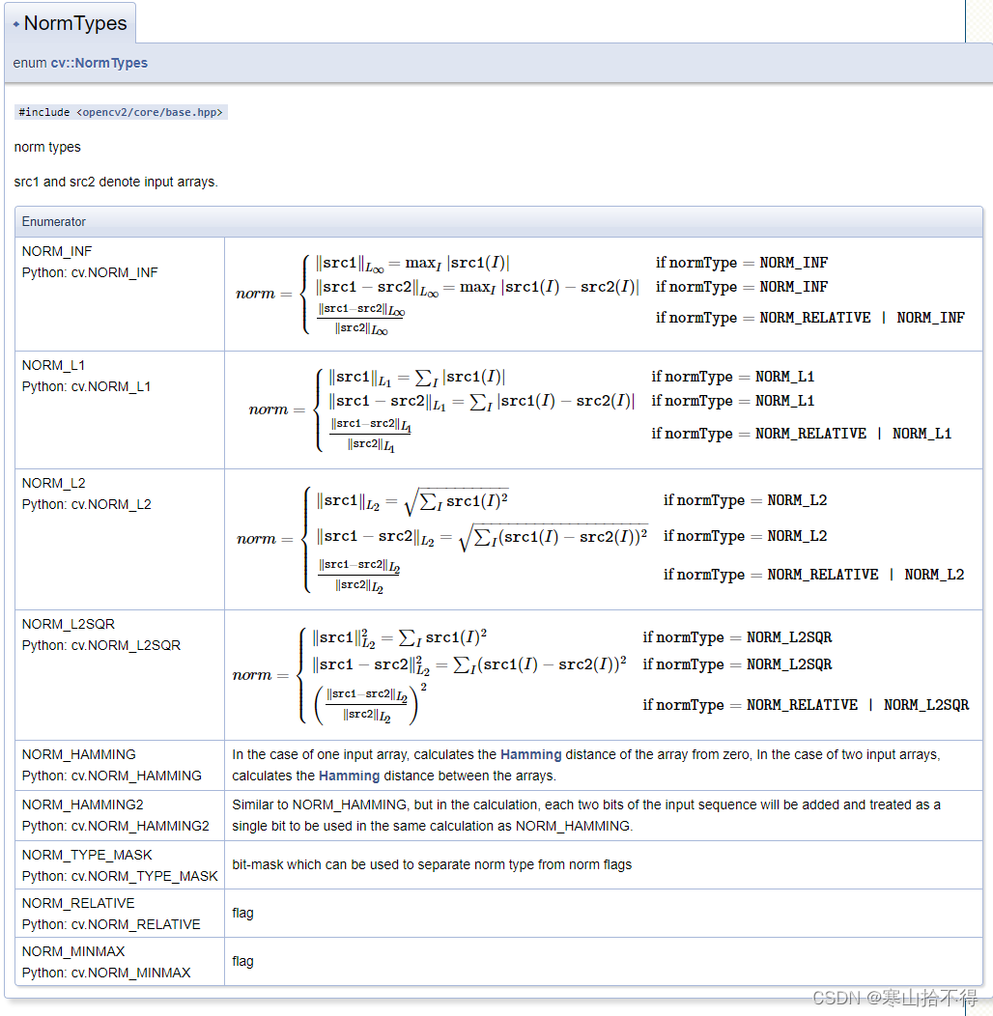Image resolution: width=993 pixels, height=1016 pixels.
Task: Select the NORM_MINMAX enumerator name
Action: point(73,952)
